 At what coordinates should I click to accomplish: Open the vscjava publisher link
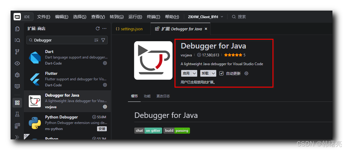(186, 55)
